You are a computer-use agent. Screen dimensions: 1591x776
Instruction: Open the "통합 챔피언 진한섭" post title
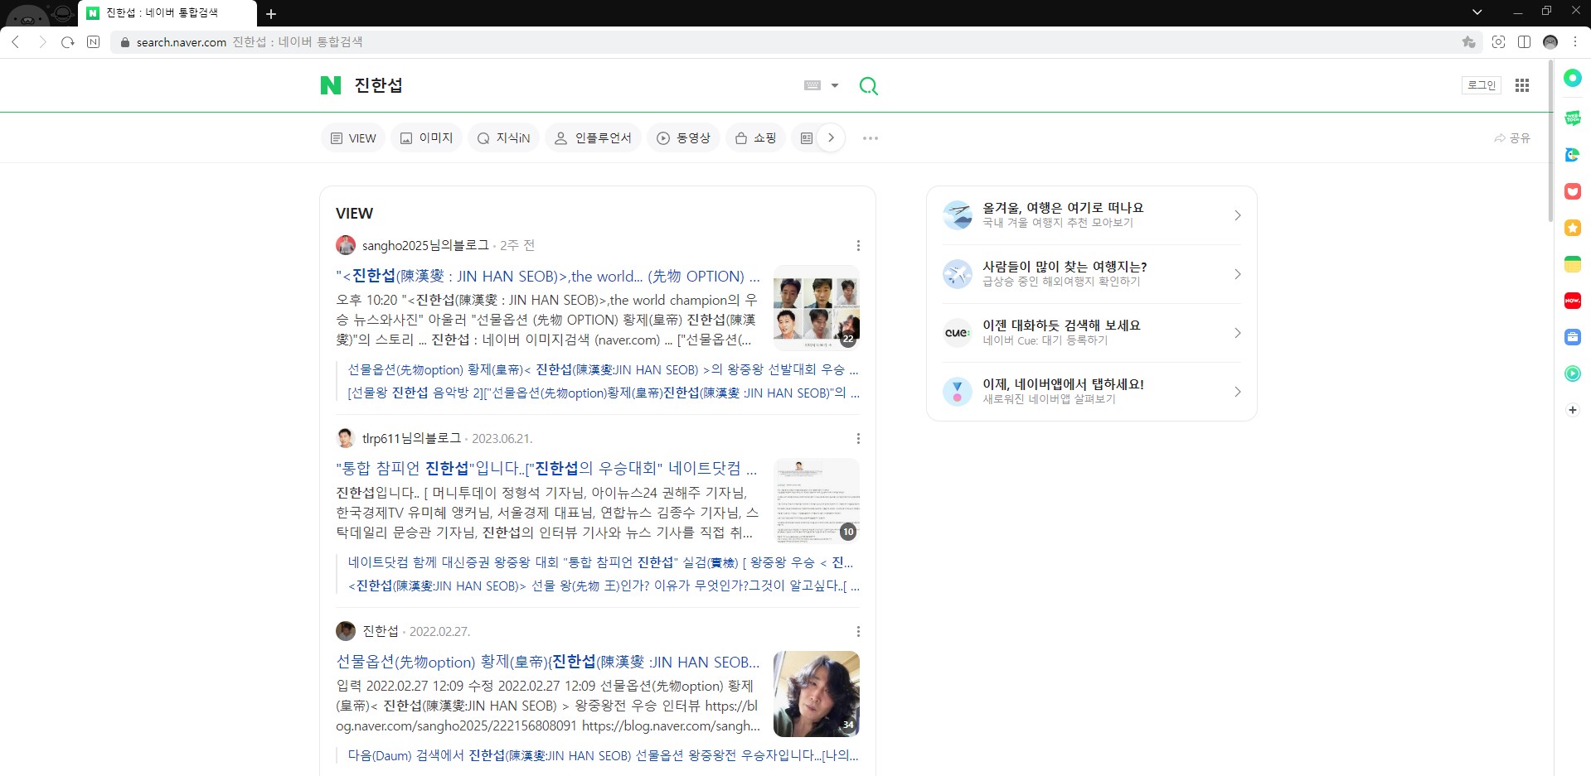tap(546, 469)
